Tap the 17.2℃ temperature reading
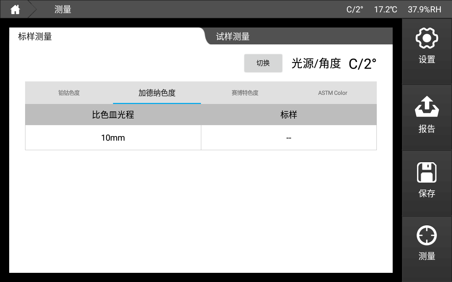This screenshot has height=282, width=452. tap(385, 10)
